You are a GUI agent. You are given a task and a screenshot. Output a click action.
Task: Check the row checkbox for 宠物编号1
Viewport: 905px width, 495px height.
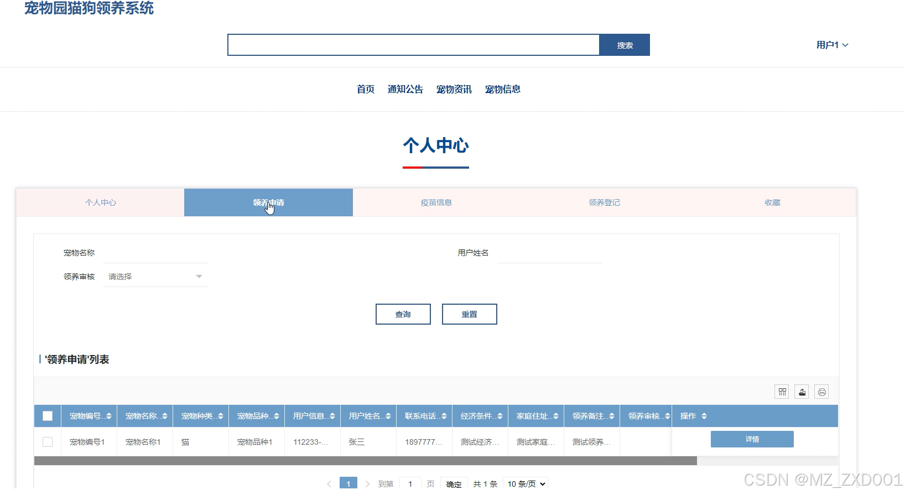(48, 442)
